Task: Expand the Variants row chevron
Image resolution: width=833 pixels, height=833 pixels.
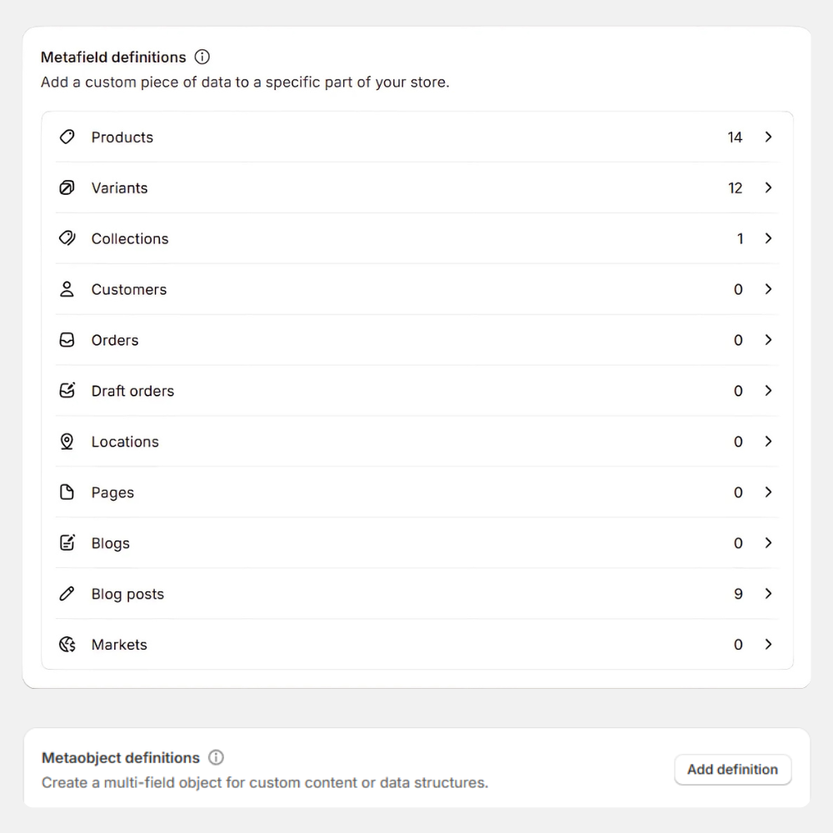Action: tap(768, 187)
